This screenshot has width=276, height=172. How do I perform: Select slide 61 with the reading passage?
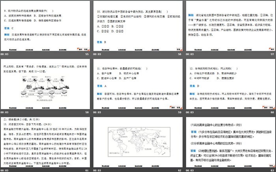46,141
